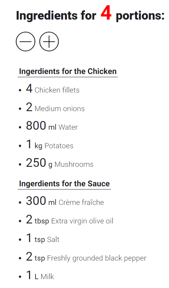Viewport: 169px width, 288px height.
Task: Click the red portions number 4
Action: click(x=106, y=13)
